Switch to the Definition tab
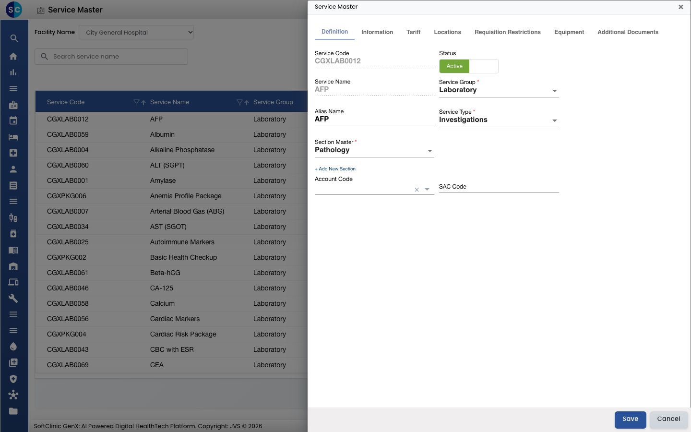The width and height of the screenshot is (691, 432). click(x=334, y=32)
